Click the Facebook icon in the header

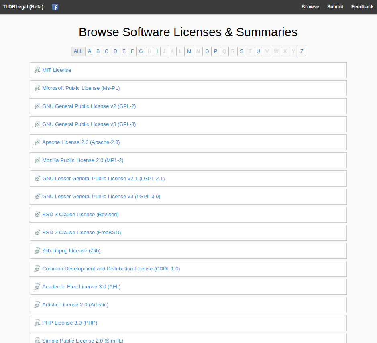(55, 7)
